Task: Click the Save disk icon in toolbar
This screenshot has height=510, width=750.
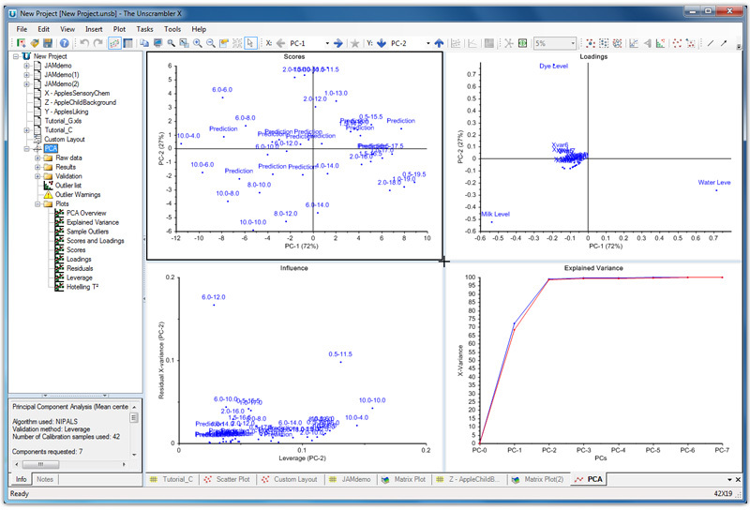Action: tap(49, 43)
